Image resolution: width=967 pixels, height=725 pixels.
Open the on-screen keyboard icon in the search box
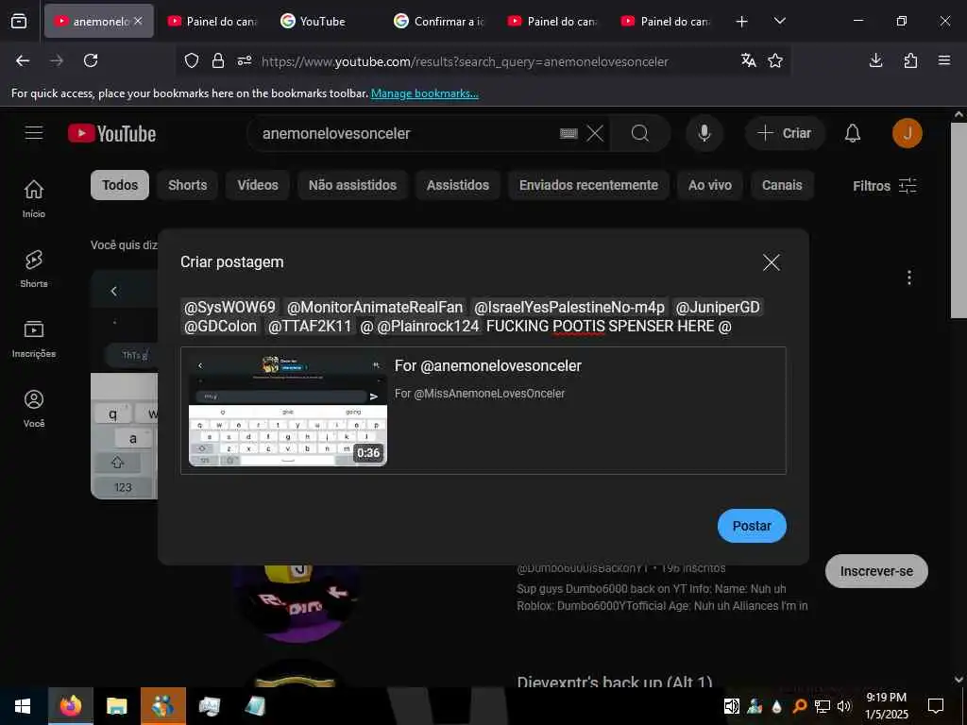point(568,133)
